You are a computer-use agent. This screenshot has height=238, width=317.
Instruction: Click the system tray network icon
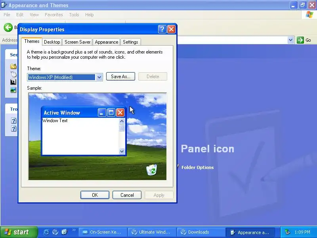pyautogui.click(x=287, y=232)
